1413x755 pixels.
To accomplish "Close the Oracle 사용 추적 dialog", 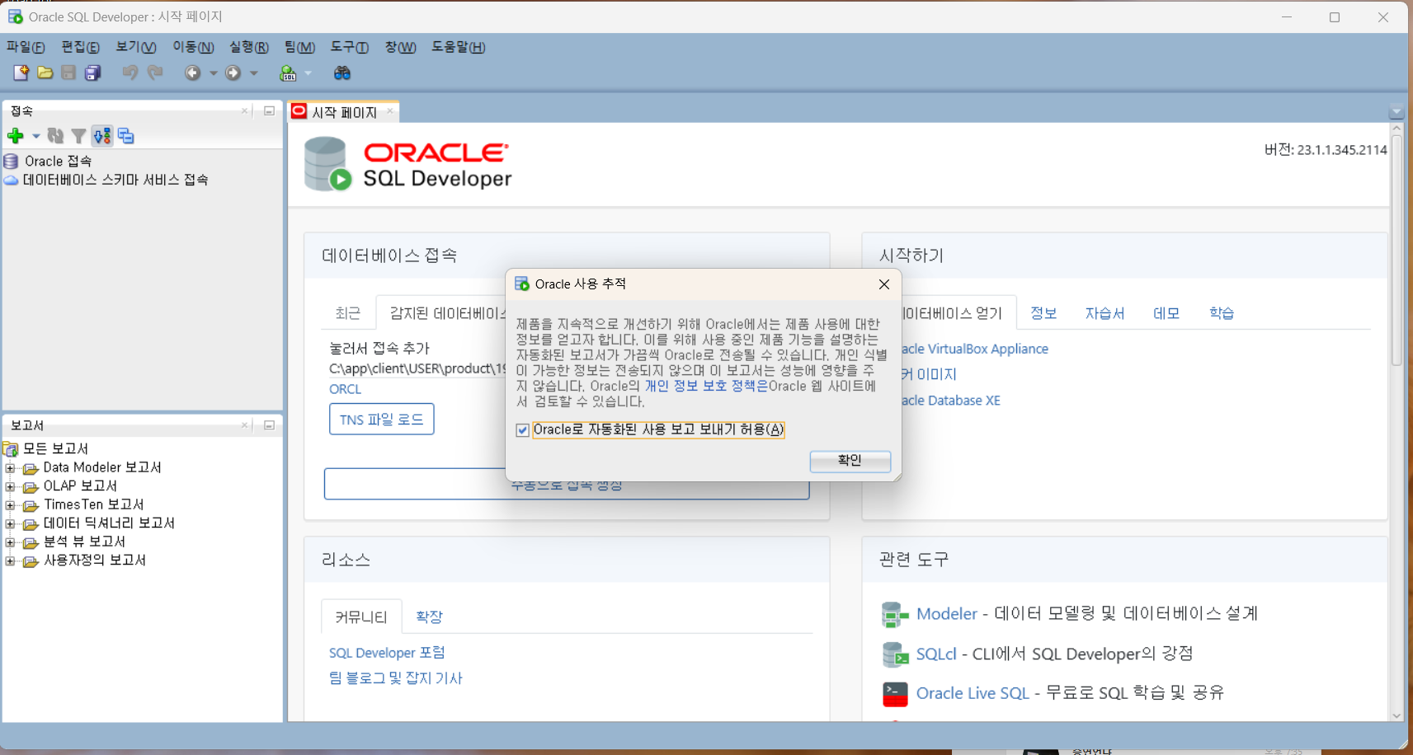I will click(884, 284).
